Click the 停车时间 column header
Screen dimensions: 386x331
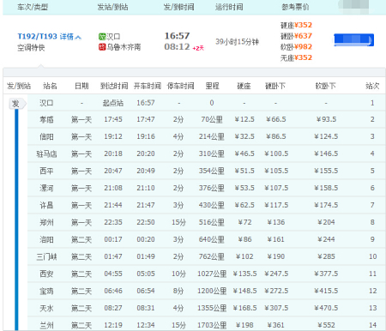180,86
